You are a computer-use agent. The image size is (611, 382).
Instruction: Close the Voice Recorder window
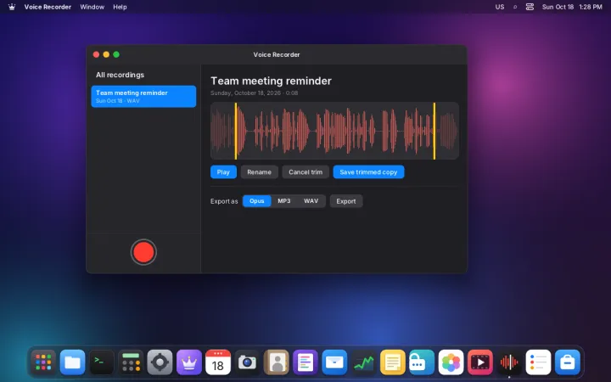tap(96, 54)
